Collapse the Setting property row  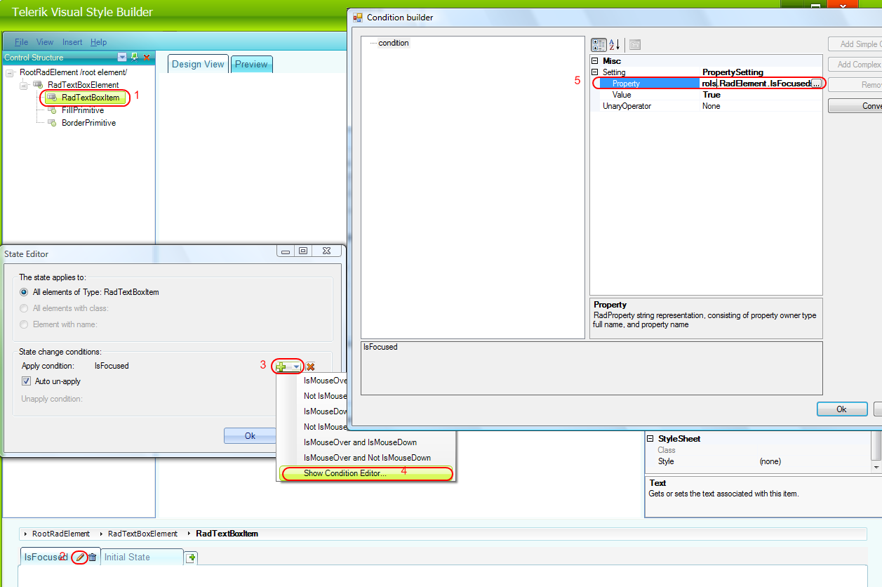click(595, 72)
